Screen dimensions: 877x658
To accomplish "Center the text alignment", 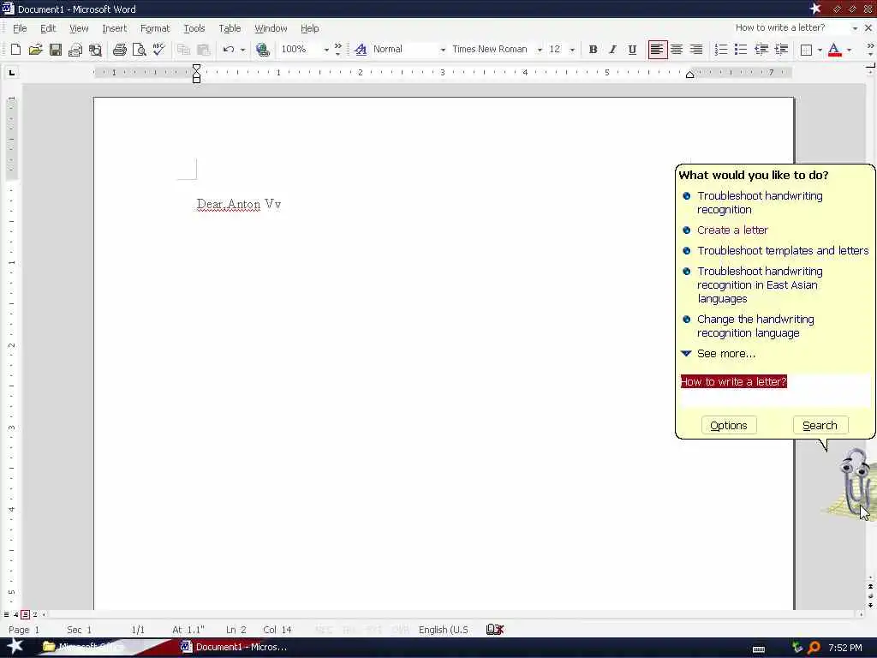I will 677,49.
